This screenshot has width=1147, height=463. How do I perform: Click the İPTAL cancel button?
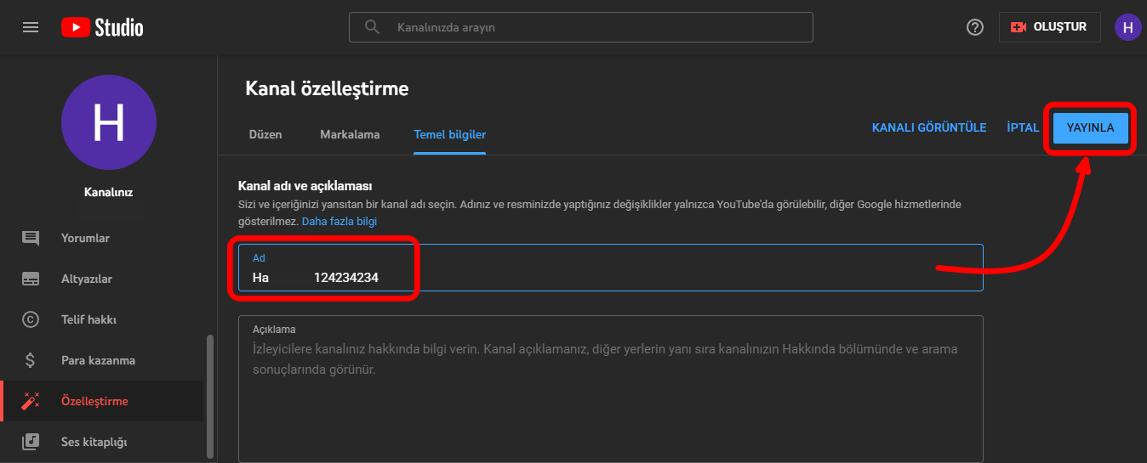1022,127
